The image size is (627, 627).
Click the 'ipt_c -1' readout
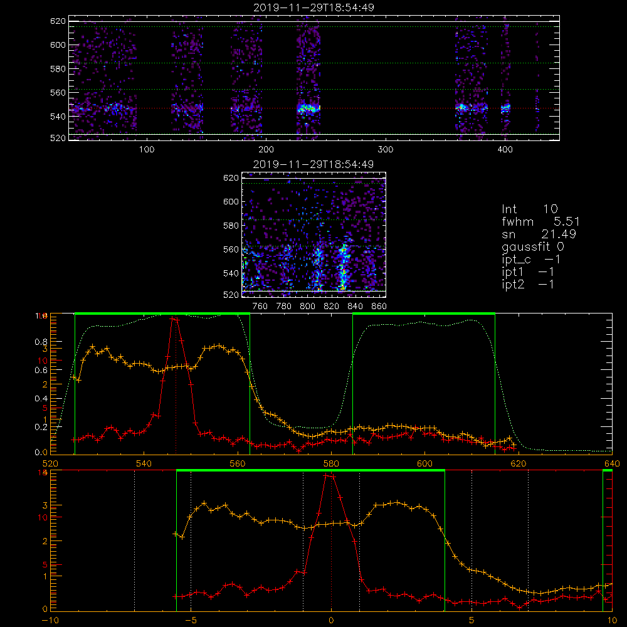coord(531,260)
